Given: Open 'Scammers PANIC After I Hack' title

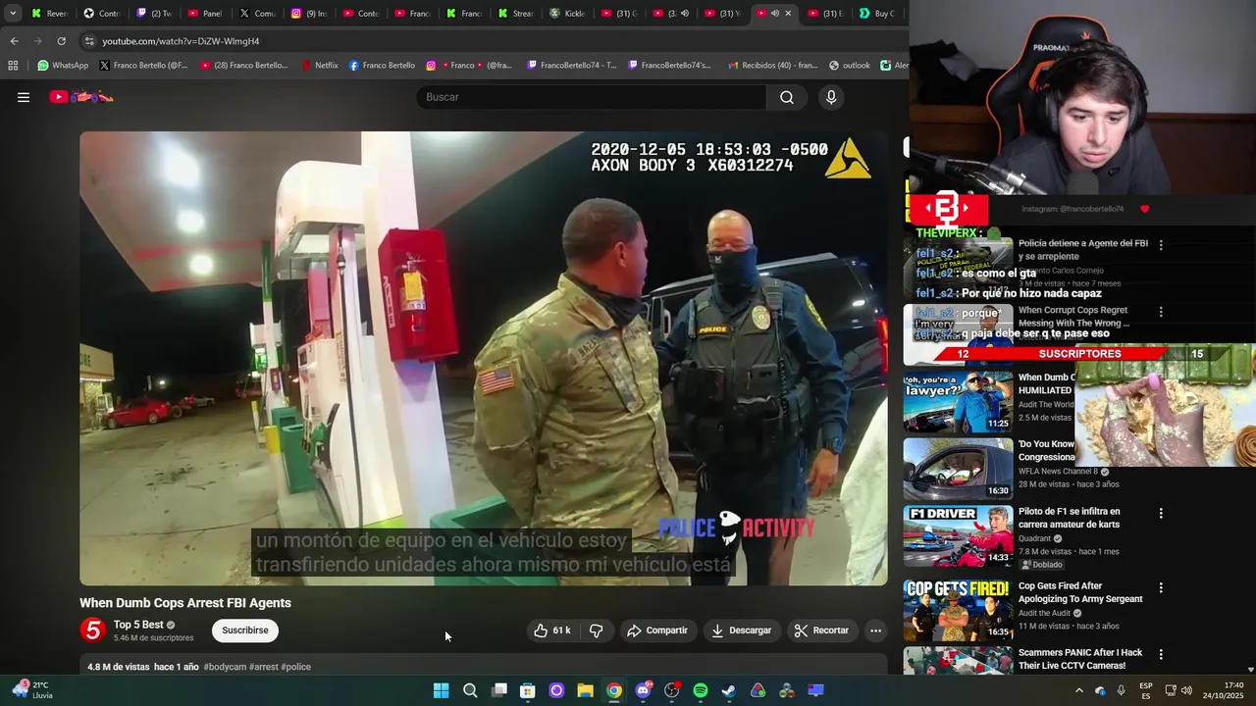Looking at the screenshot, I should click(x=1080, y=658).
